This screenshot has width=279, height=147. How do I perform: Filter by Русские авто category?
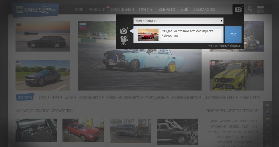(x=89, y=97)
